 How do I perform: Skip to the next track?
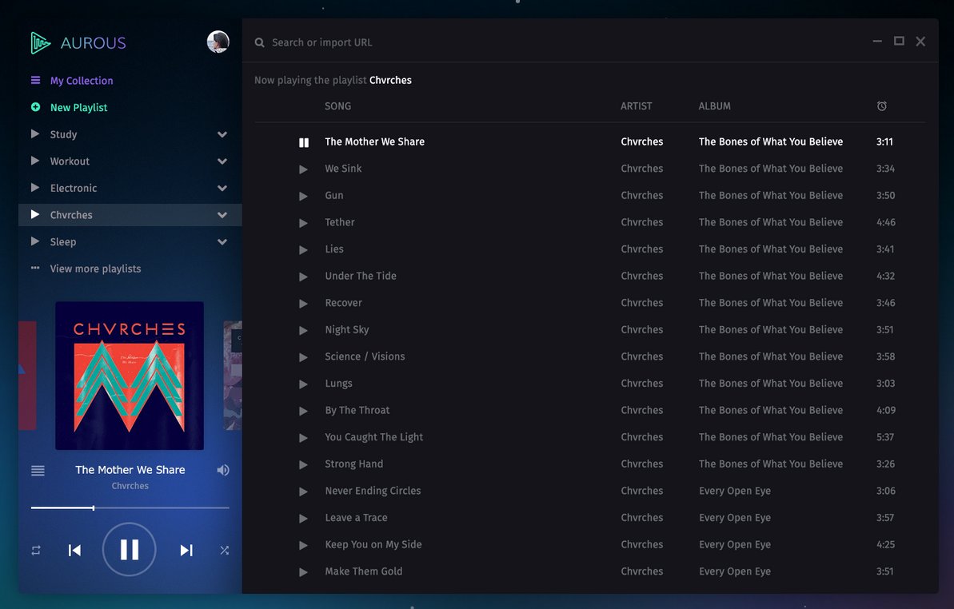click(x=186, y=550)
